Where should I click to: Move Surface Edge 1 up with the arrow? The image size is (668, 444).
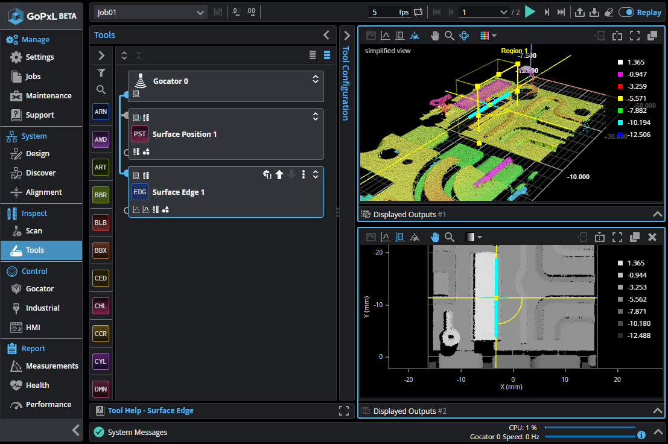click(279, 175)
